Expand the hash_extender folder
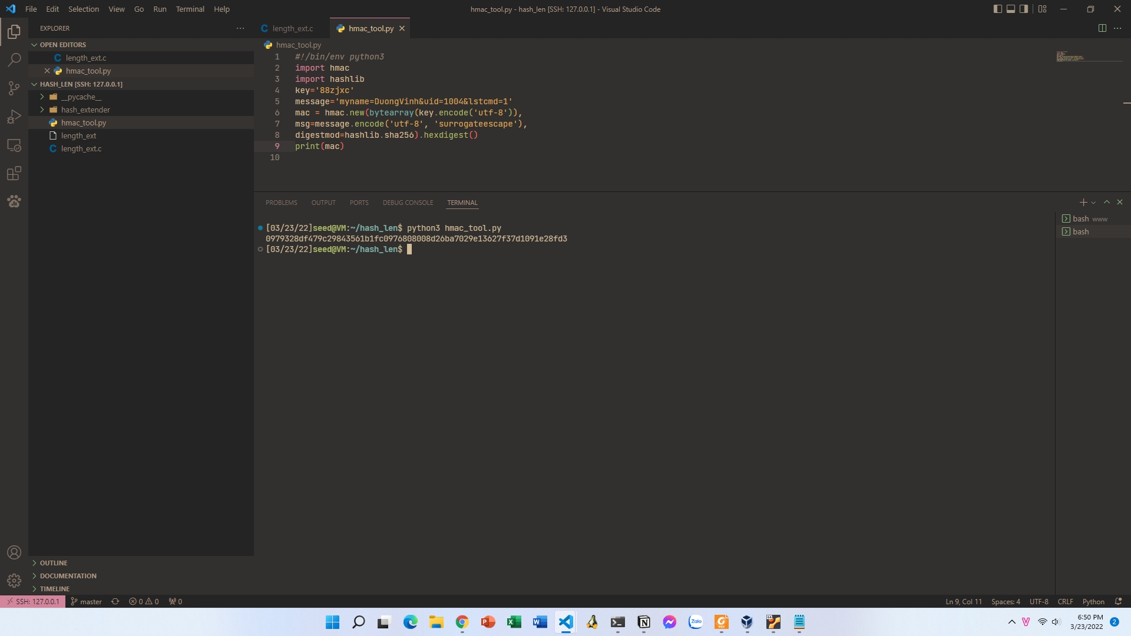 85,110
